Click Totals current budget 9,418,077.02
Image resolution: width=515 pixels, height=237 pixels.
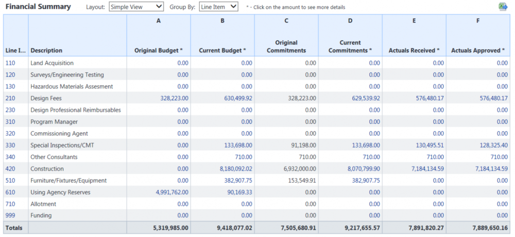tap(235, 228)
